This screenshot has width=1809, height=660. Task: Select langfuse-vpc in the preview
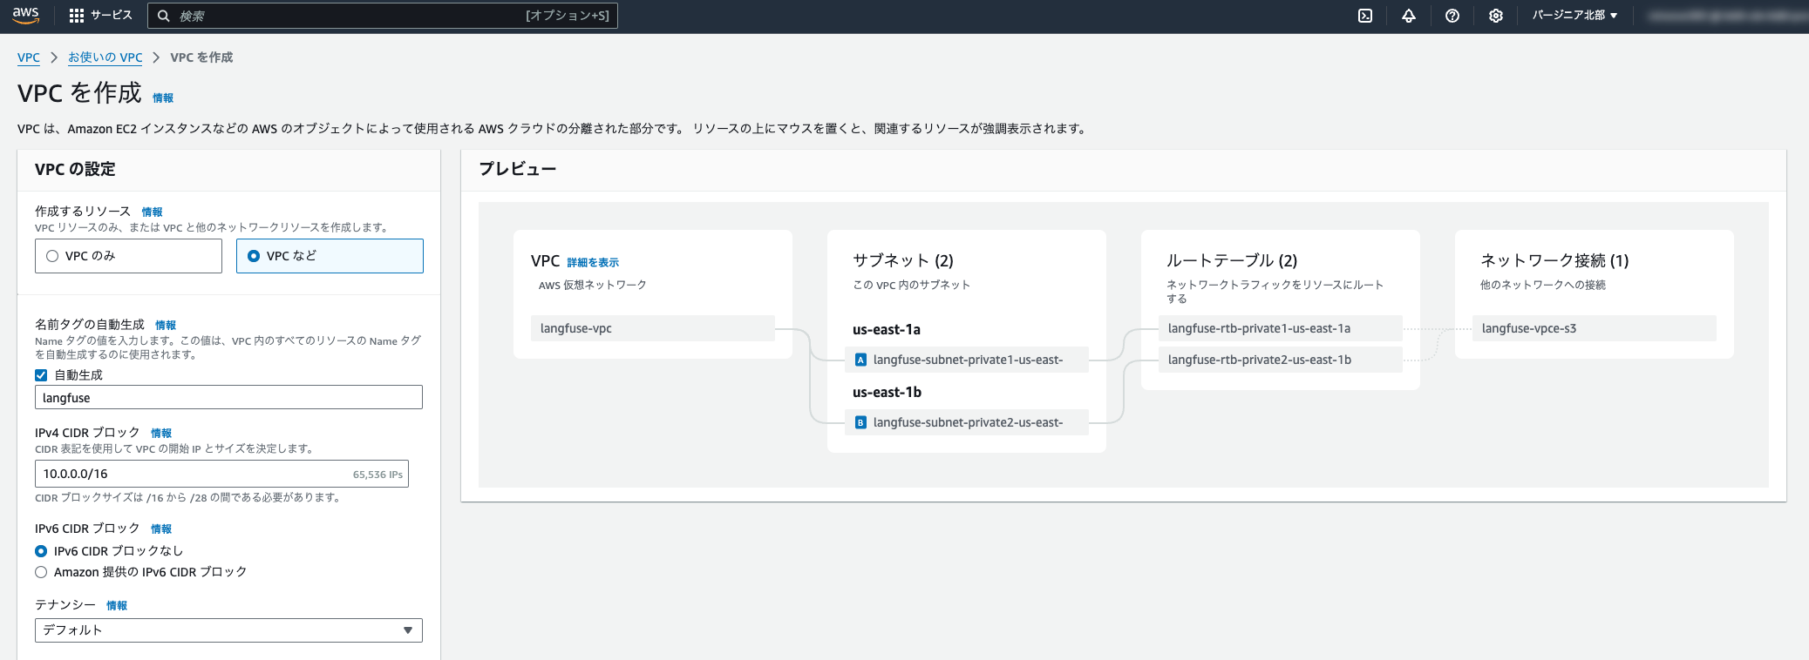[653, 328]
